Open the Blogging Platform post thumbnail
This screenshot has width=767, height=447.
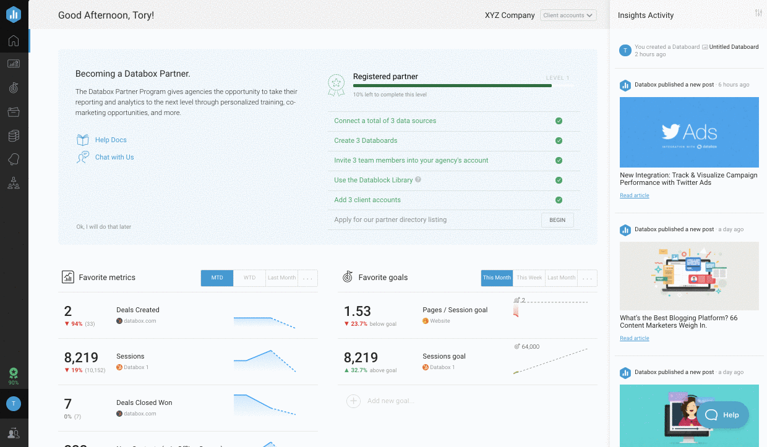(689, 276)
